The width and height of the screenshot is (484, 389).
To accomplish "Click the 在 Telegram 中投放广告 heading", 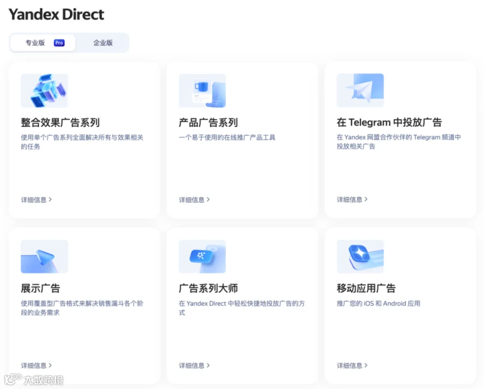I will [389, 122].
